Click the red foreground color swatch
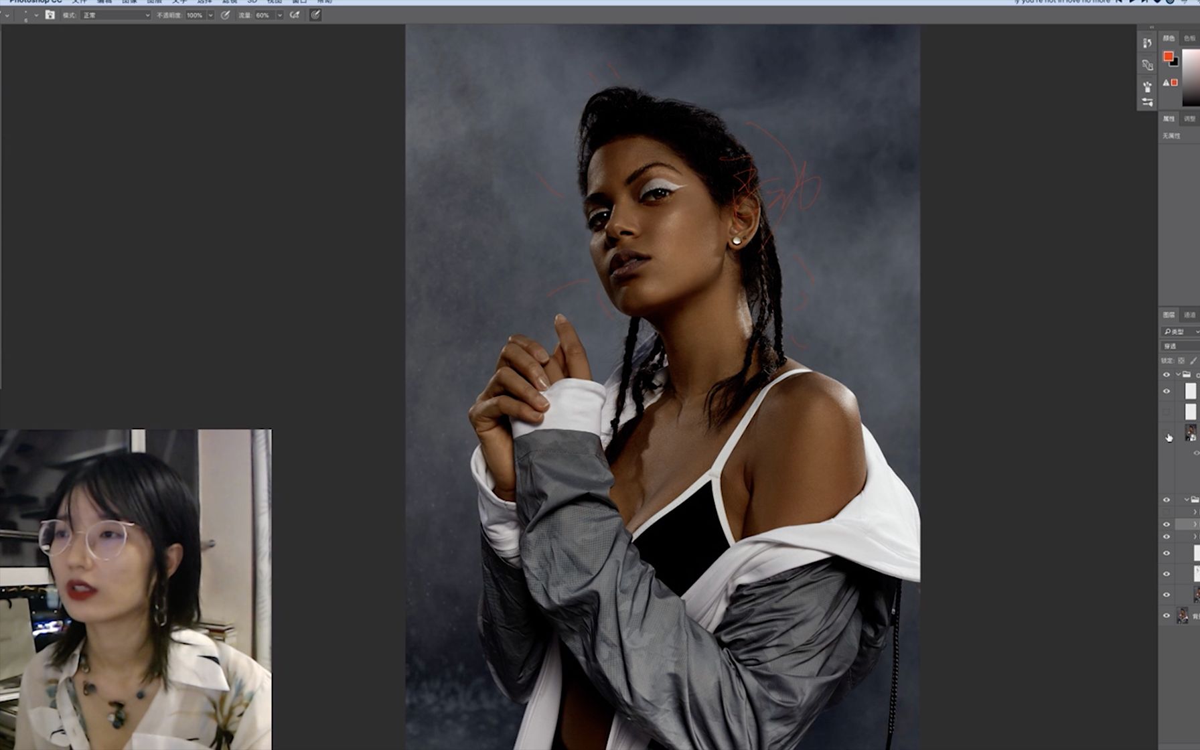The image size is (1200, 750). 1168,56
